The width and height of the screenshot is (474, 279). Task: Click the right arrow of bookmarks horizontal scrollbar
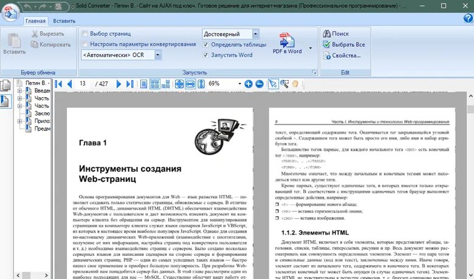[46, 275]
